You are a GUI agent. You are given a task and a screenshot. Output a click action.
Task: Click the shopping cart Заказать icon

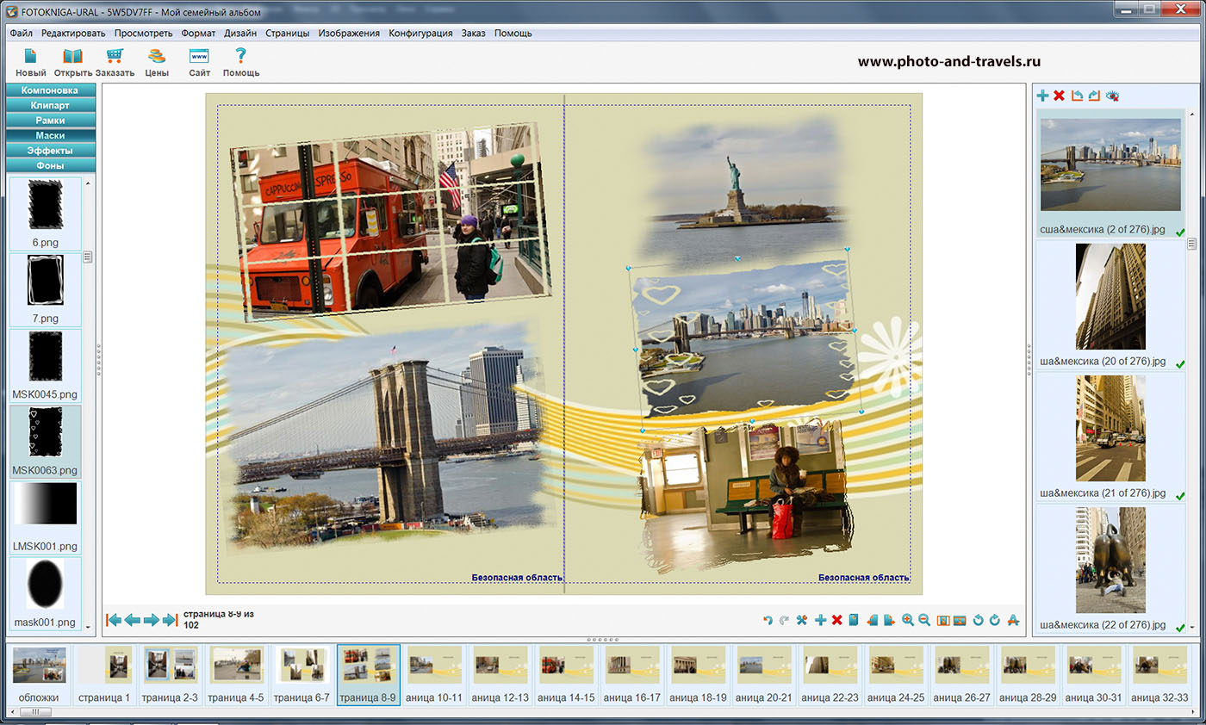click(x=115, y=57)
